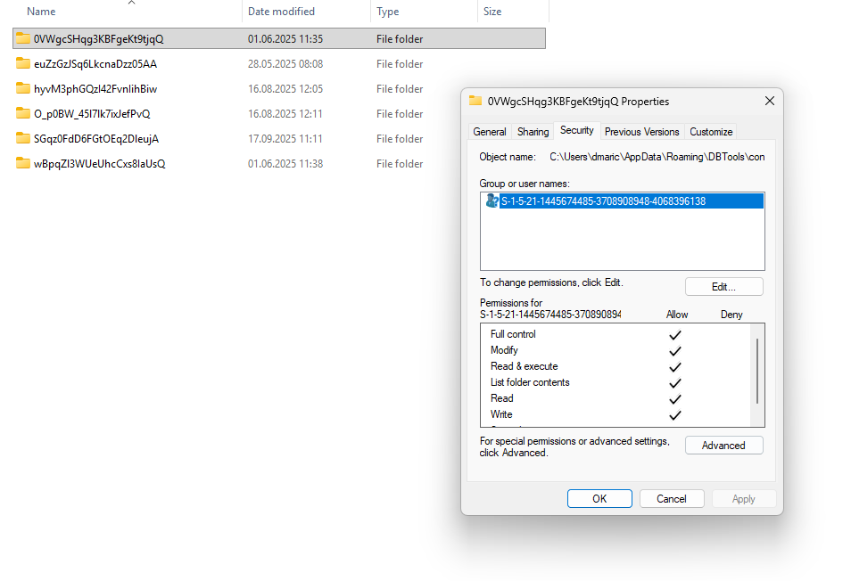Open the Sharing tab
This screenshot has height=581, width=851.
[x=533, y=131]
